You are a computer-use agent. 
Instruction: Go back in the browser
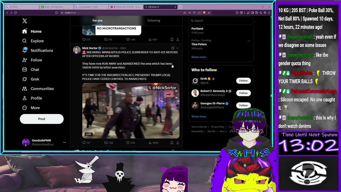click(x=7, y=13)
